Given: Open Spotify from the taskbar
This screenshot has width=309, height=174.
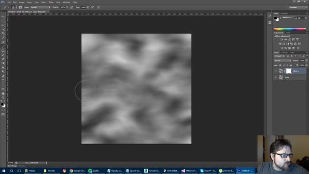Looking at the screenshot, I should [94, 171].
